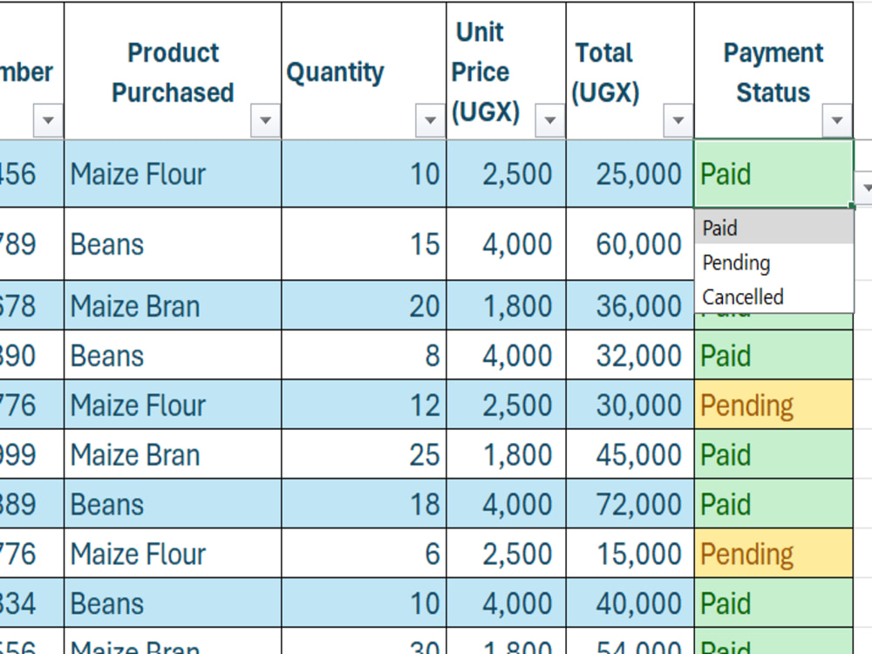Select the yellow Pending cell for 30,000
Viewport: 872px width, 654px height.
pos(773,405)
